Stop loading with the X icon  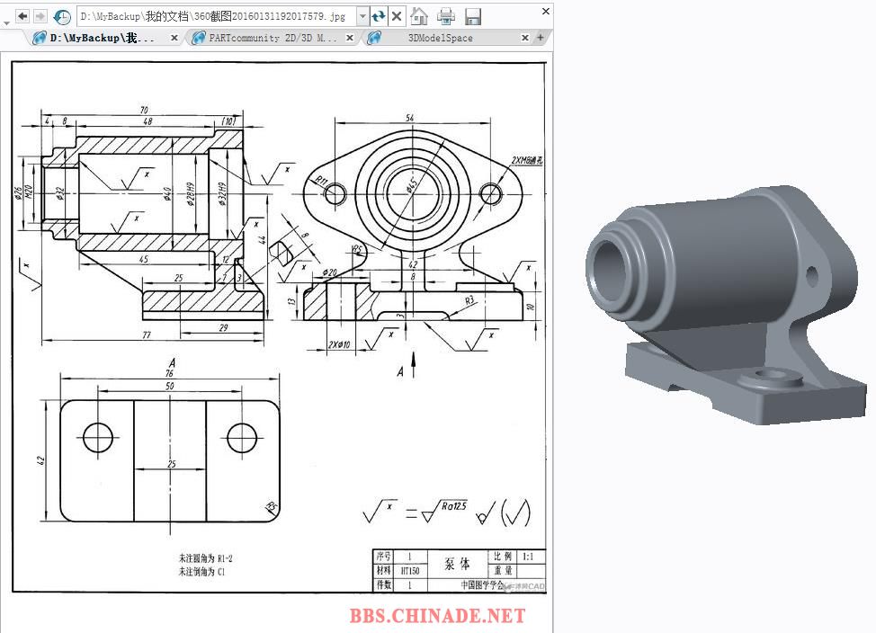pyautogui.click(x=397, y=16)
